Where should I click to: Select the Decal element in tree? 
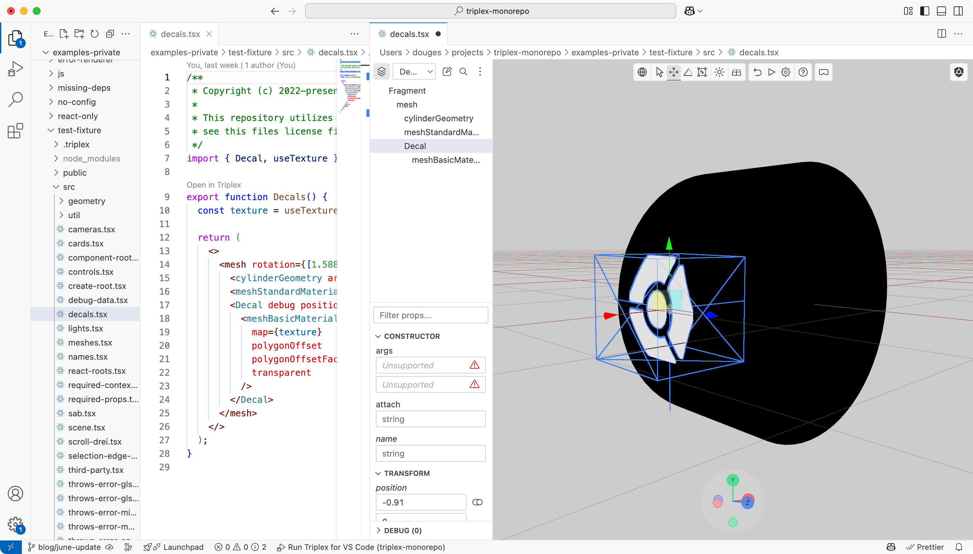(415, 146)
